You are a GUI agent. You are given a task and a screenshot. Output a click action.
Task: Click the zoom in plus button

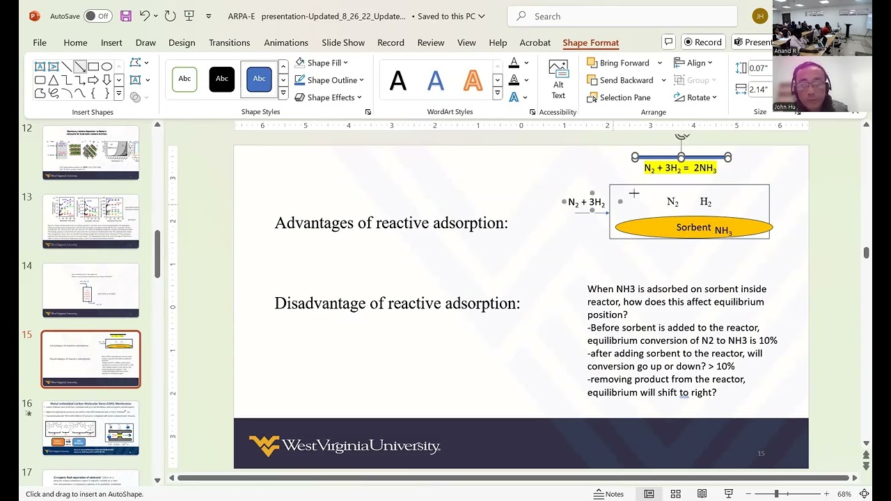coord(826,494)
